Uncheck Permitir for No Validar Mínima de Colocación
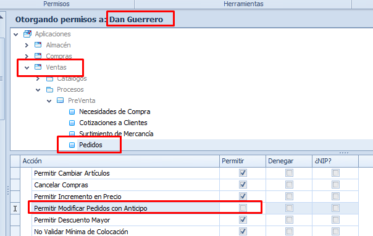The image size is (373, 236). click(x=243, y=231)
